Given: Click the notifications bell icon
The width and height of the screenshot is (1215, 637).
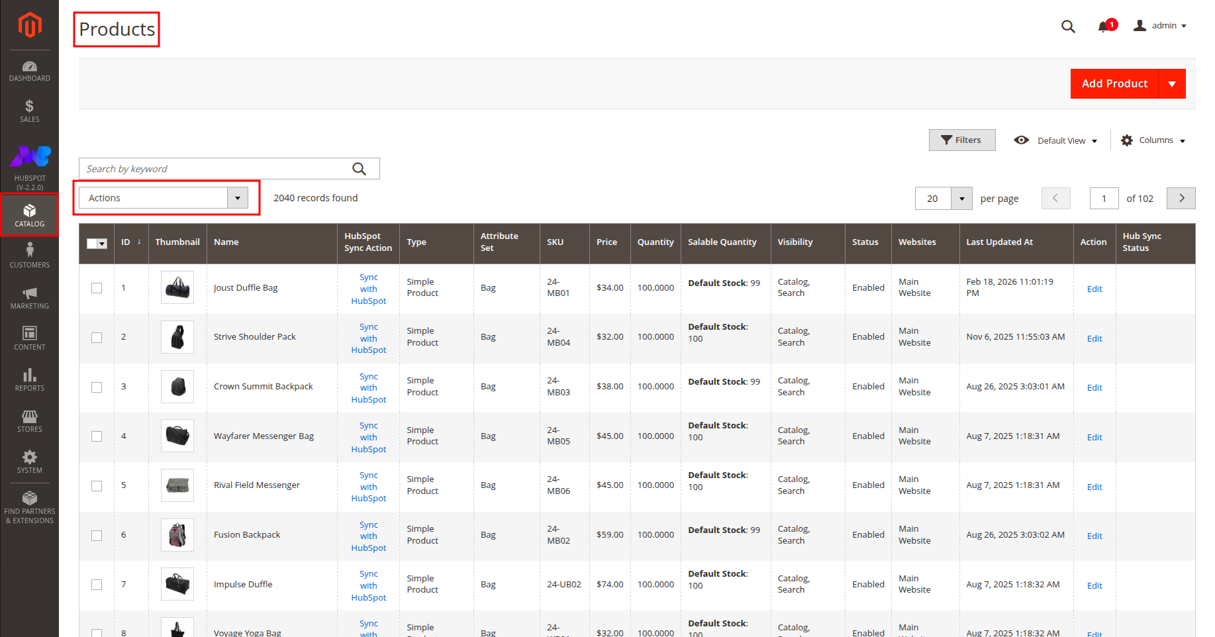Looking at the screenshot, I should [1103, 26].
